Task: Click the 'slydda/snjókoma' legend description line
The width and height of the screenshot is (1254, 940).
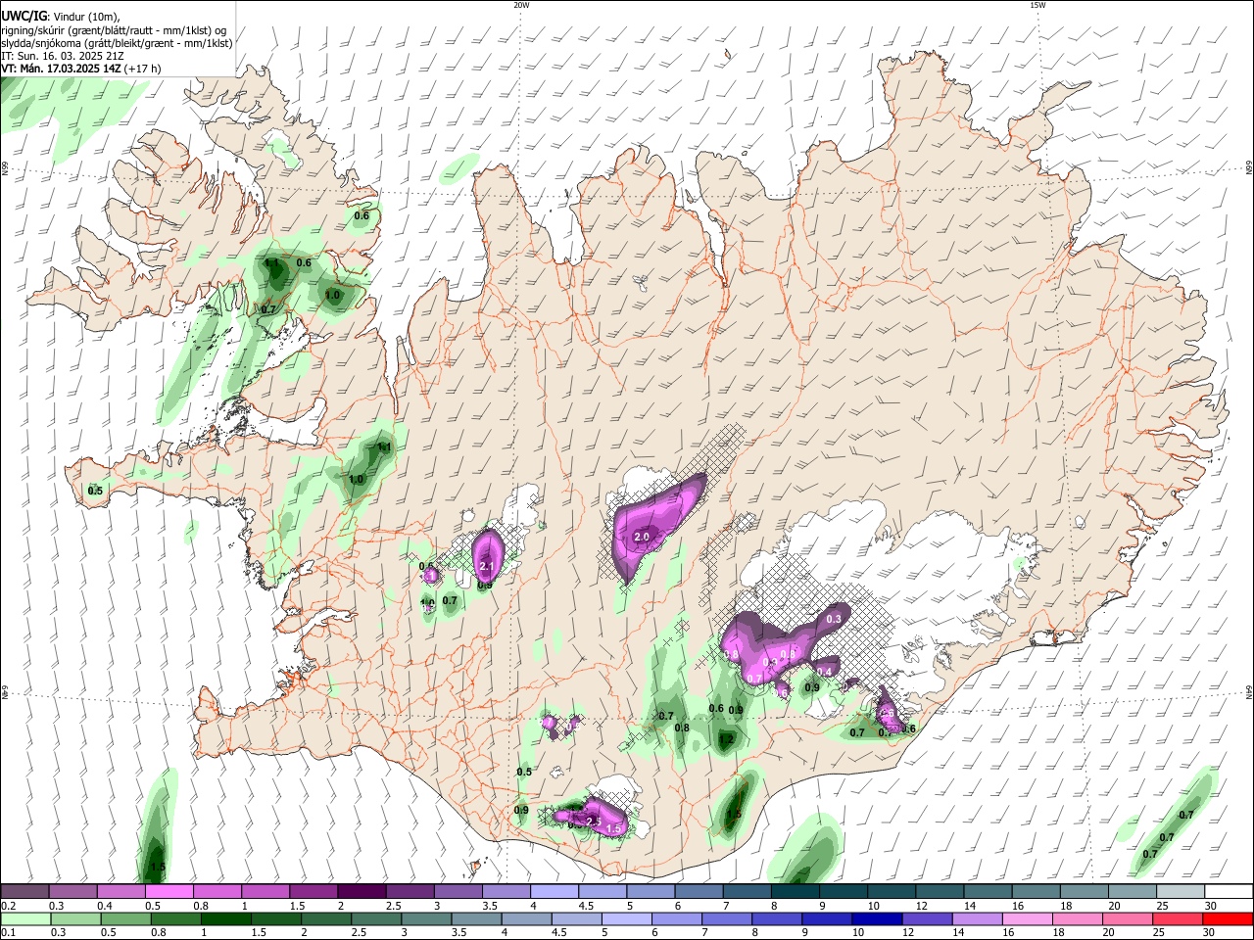Action: [x=117, y=43]
